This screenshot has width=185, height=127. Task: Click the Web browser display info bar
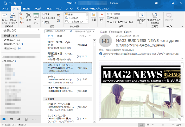139,55
